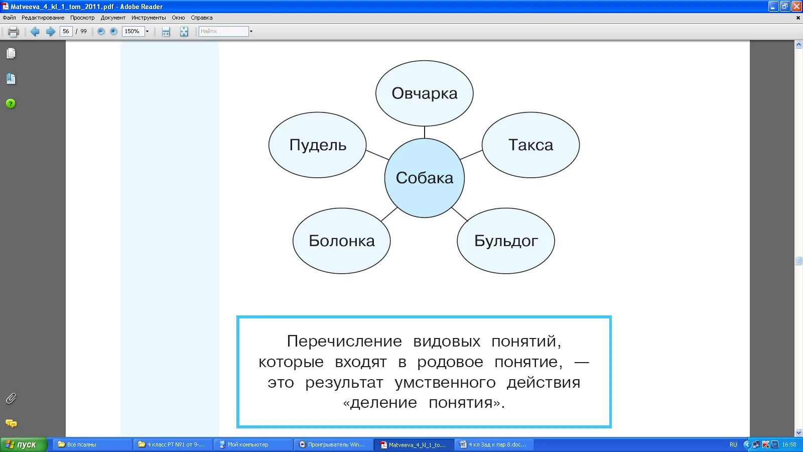Switch to Проигрыватель Windows Media taskbar button
This screenshot has height=452, width=803.
pyautogui.click(x=333, y=444)
